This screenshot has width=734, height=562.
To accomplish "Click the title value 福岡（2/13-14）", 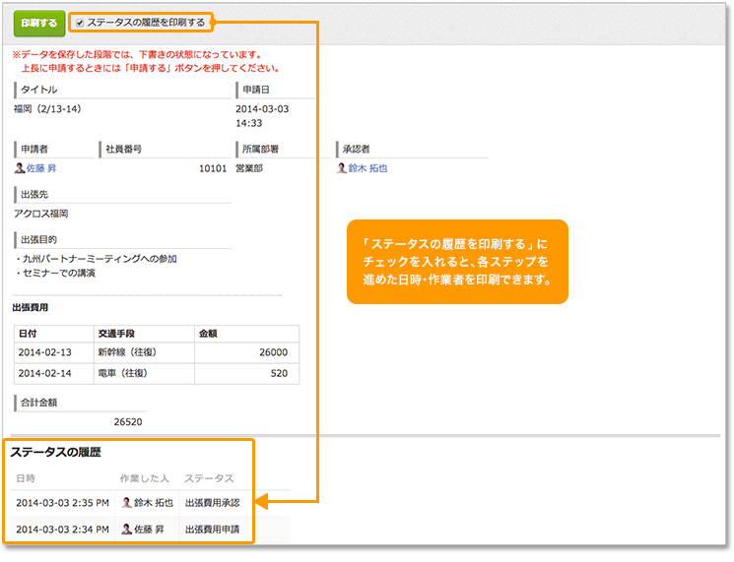I will pos(48,109).
